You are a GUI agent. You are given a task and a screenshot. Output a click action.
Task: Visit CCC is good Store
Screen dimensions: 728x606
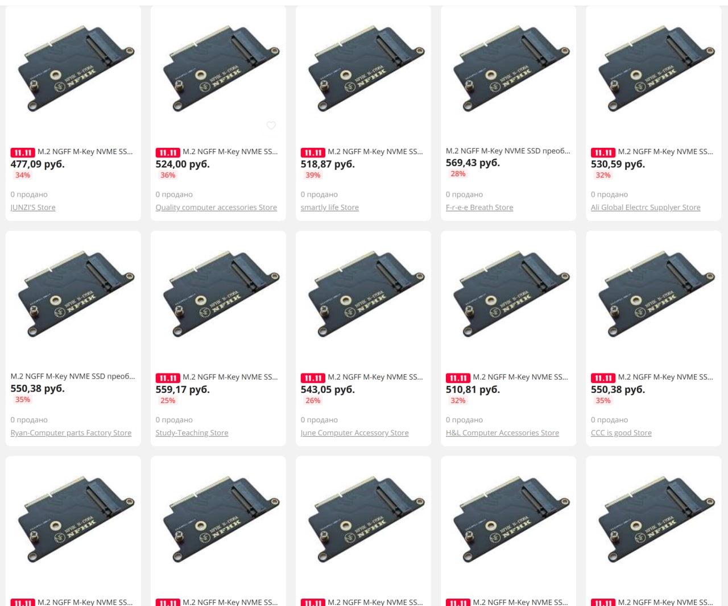point(621,433)
